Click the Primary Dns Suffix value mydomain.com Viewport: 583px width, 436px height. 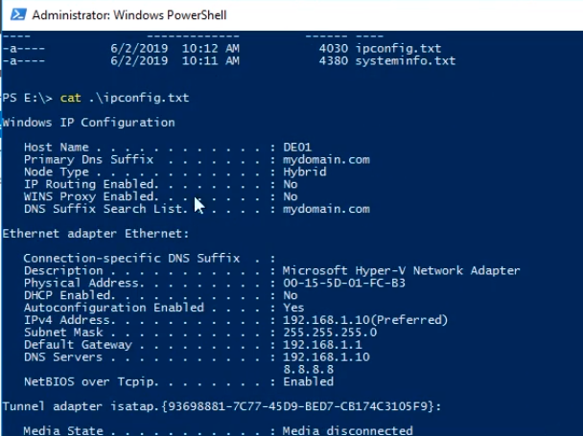326,159
